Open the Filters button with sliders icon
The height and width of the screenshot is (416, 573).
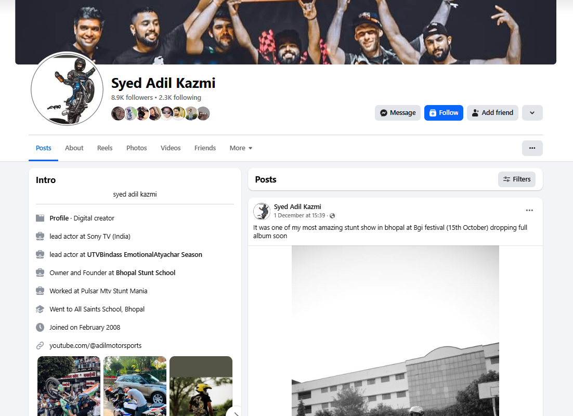(517, 179)
